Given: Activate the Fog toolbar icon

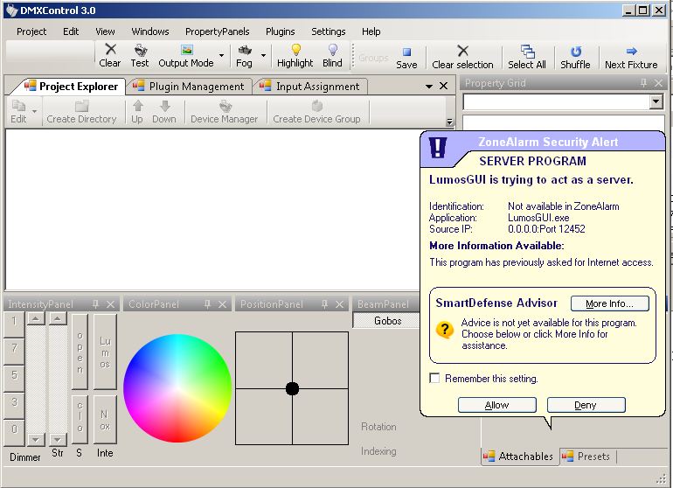Looking at the screenshot, I should coord(245,51).
